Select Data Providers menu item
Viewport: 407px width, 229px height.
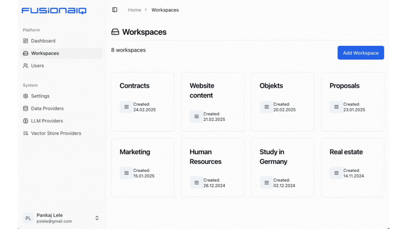pyautogui.click(x=47, y=108)
